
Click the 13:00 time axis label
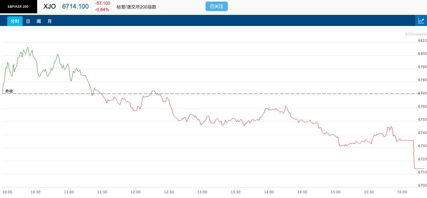click(202, 192)
